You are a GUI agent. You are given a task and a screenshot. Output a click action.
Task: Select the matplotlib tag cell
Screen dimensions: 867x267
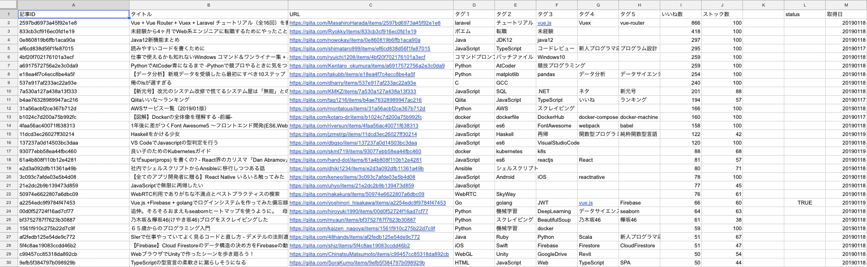pyautogui.click(x=515, y=74)
